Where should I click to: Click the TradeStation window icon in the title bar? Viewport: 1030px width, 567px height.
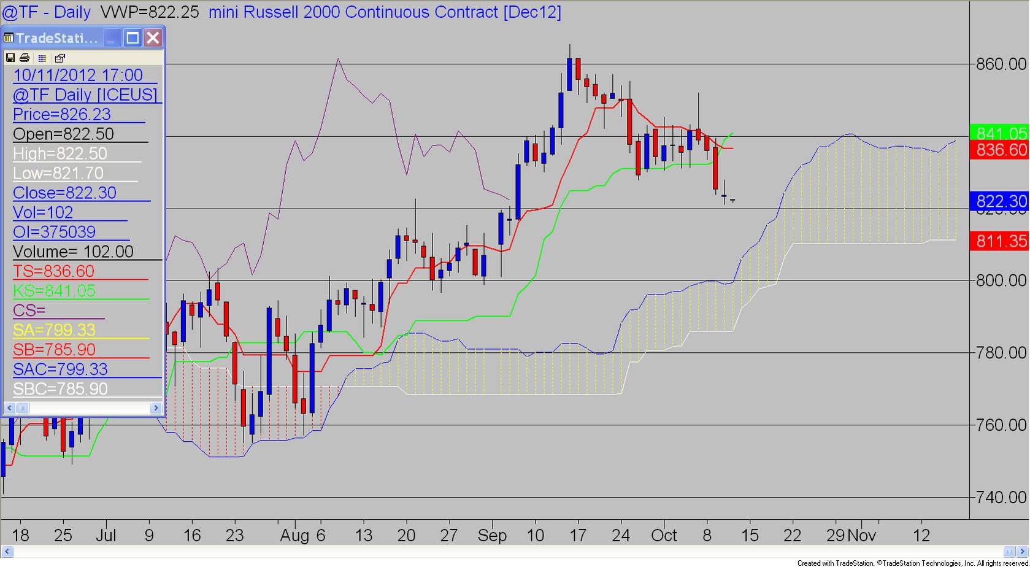click(9, 38)
